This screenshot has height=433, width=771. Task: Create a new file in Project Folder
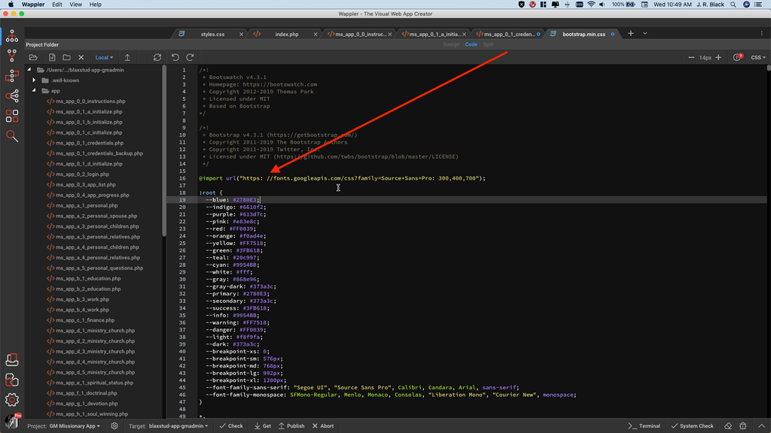tap(51, 56)
